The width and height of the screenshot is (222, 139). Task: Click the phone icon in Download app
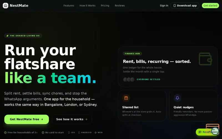(175, 6)
